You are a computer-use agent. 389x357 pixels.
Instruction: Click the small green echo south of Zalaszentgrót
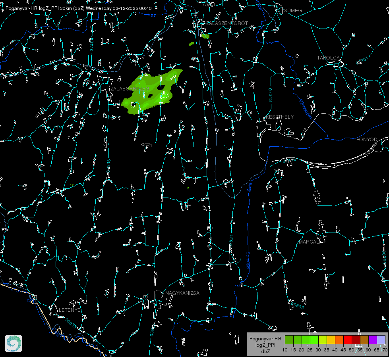click(206, 36)
